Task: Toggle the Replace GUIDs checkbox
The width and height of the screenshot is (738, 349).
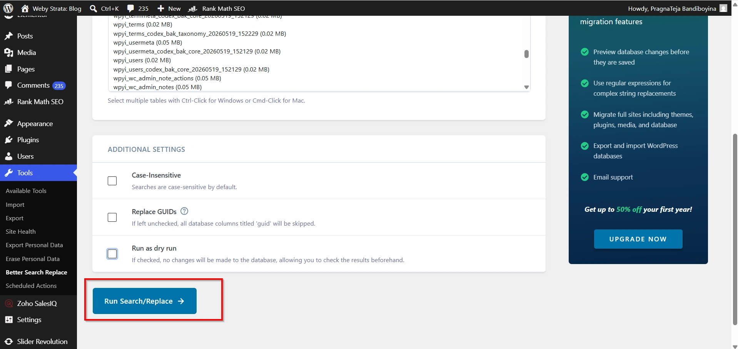Action: click(x=112, y=217)
